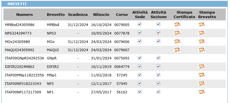
Task: Click the Scadenza column header
Action: (78, 15)
